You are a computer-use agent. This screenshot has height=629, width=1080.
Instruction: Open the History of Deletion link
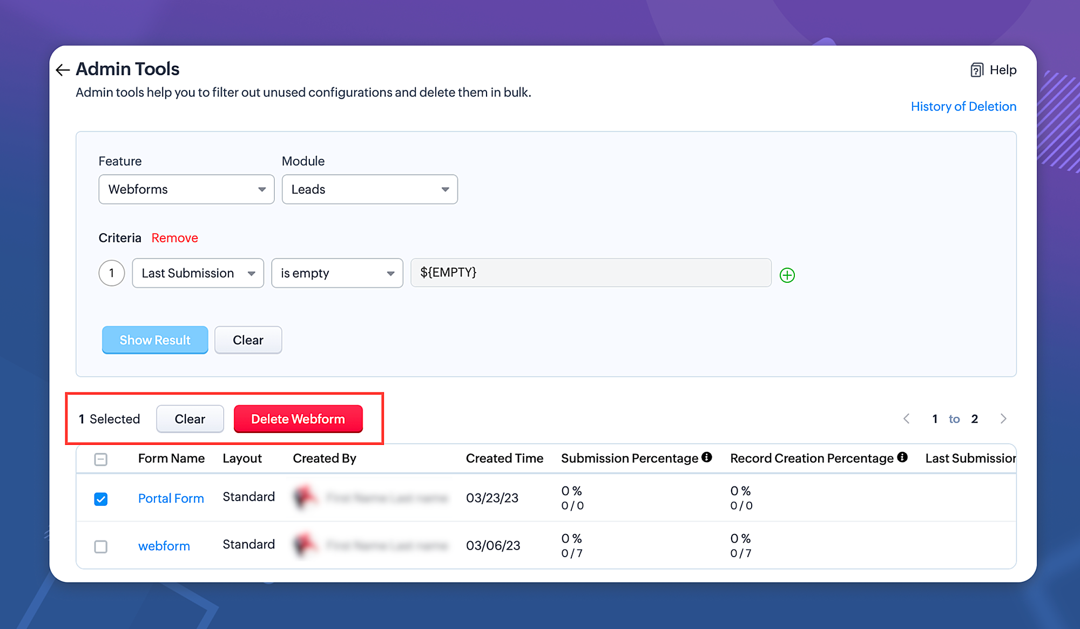(963, 106)
